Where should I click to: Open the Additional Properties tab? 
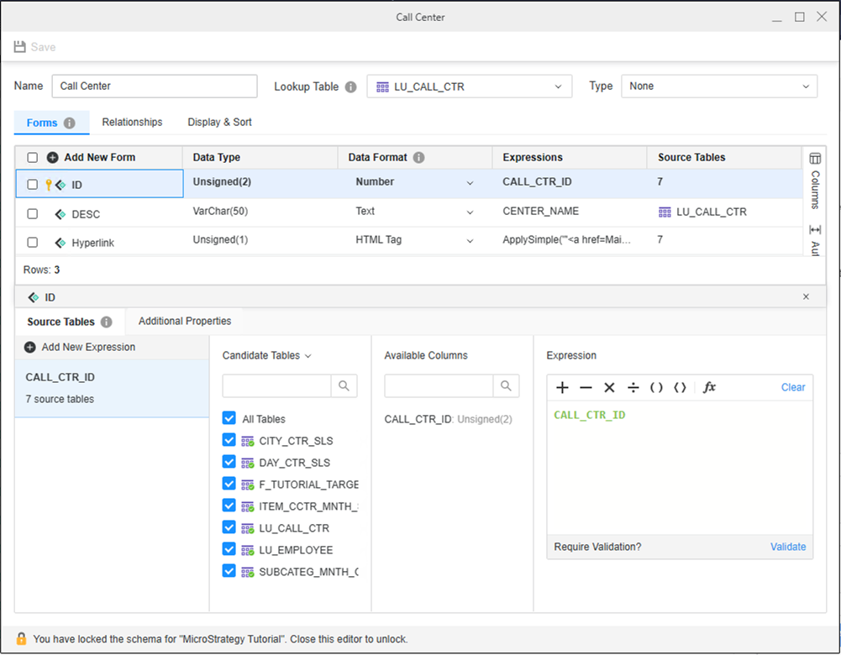point(185,321)
